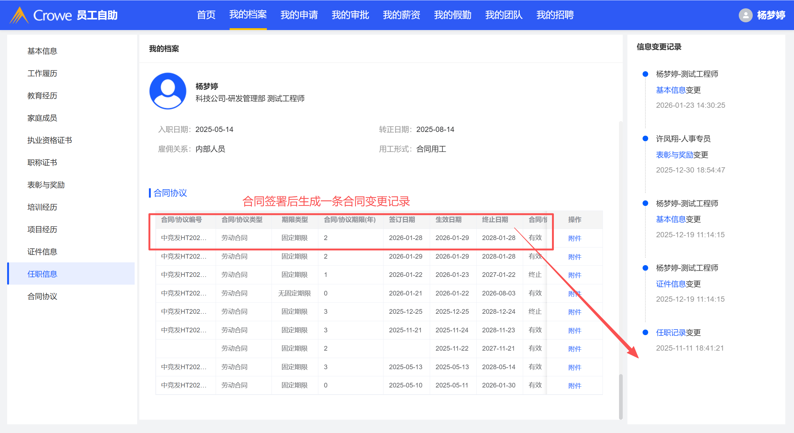794x433 pixels.
Task: Click 证件信息 link in change records
Action: tap(671, 284)
